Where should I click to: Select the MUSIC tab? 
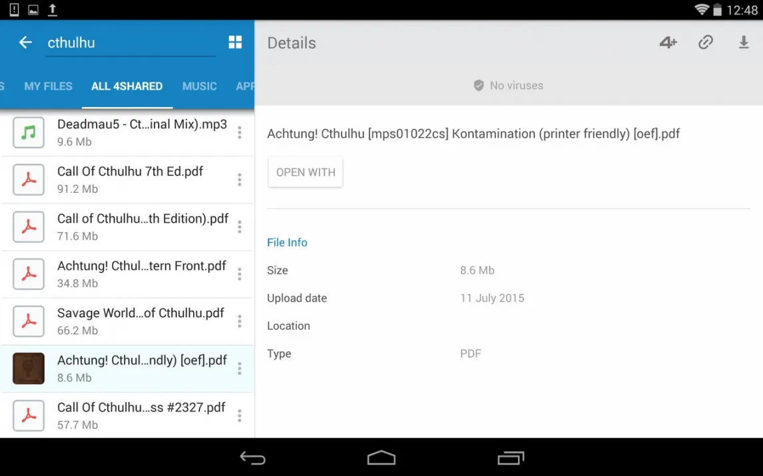pos(200,86)
